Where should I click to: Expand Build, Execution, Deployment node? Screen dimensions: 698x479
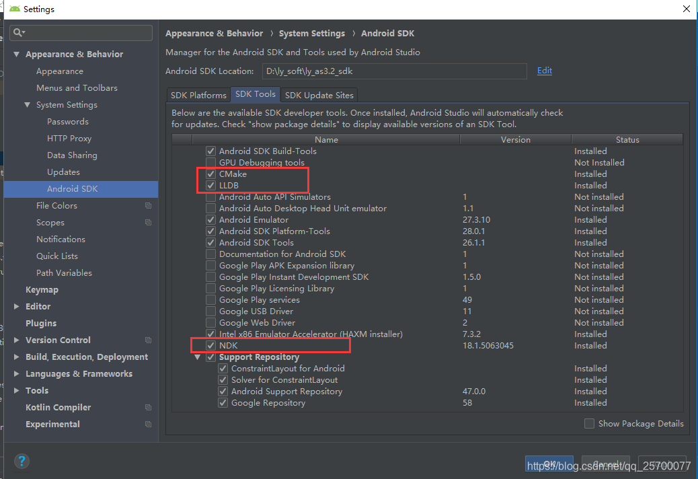[16, 357]
